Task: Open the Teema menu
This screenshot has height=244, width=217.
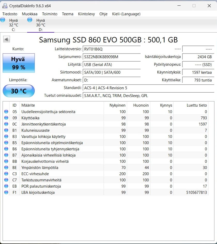Action: click(x=68, y=14)
